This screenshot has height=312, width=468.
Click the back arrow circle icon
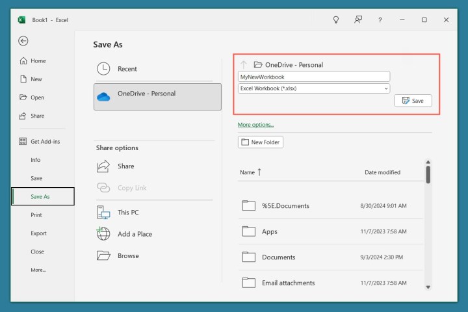click(x=23, y=41)
